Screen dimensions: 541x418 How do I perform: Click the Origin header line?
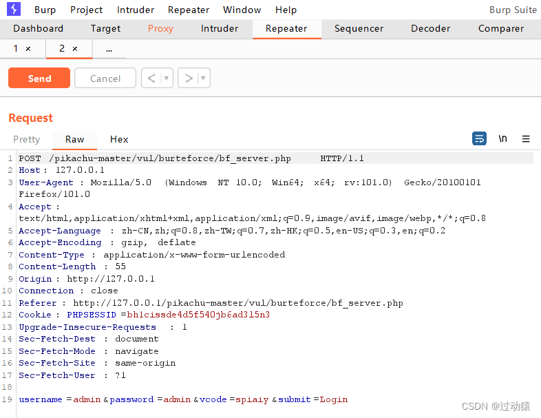[x=87, y=279]
